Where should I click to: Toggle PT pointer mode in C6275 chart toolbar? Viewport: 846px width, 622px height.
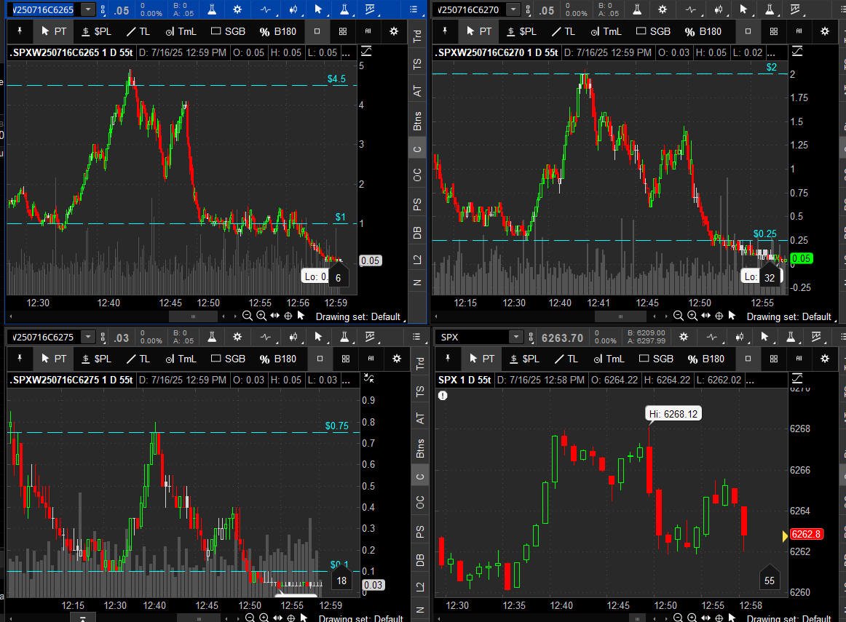coord(54,359)
